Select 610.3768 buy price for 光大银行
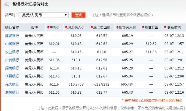186x111 pixels. coord(76,84)
